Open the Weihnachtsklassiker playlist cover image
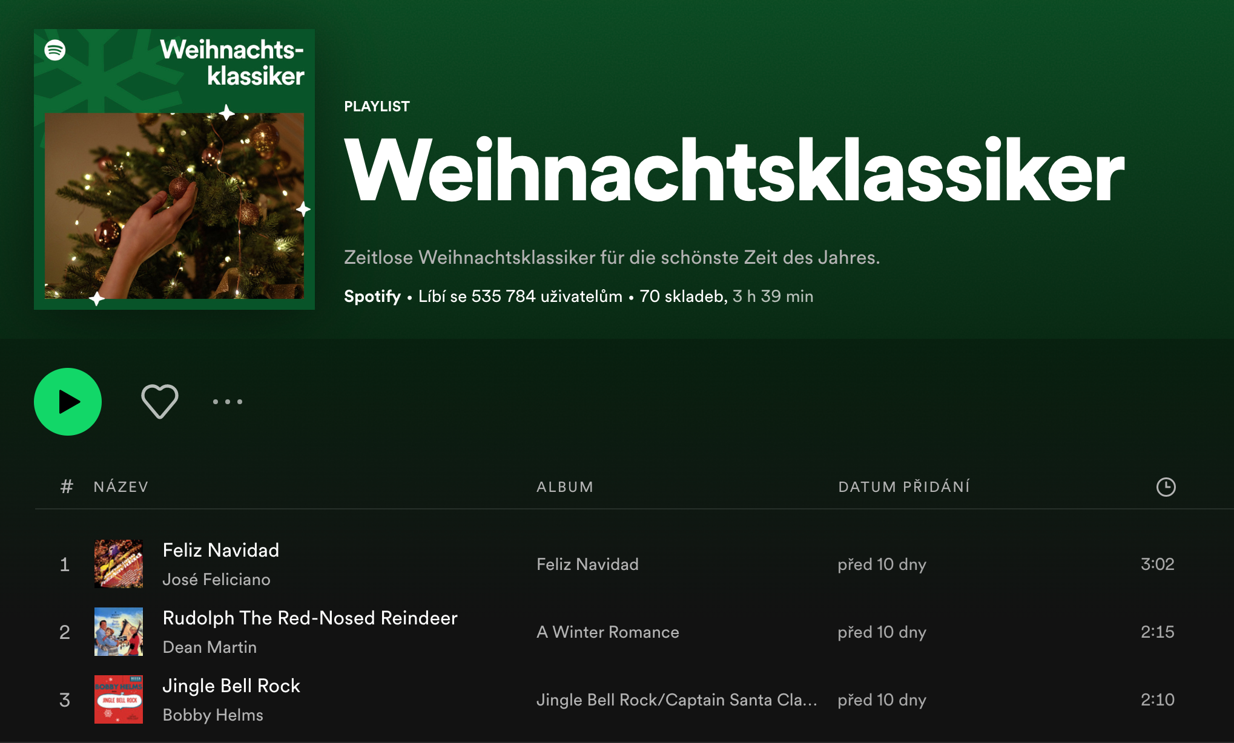1234x743 pixels. 174,169
